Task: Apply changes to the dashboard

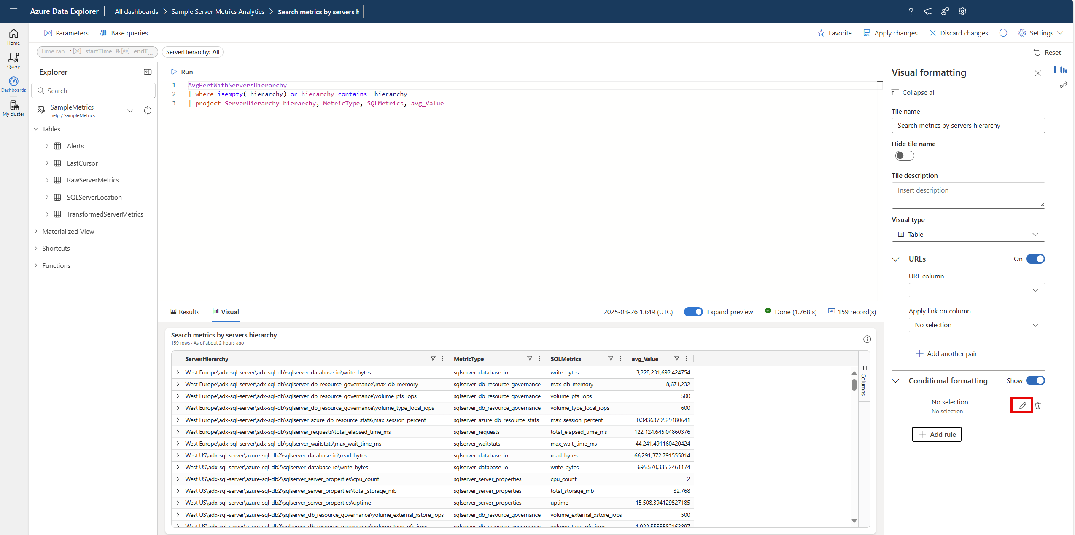Action: pyautogui.click(x=891, y=33)
